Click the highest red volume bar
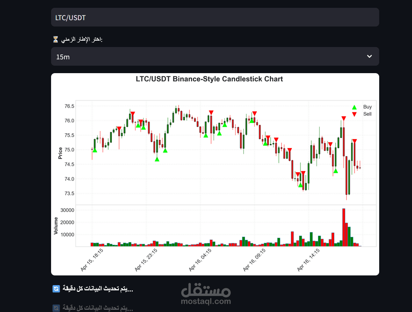This screenshot has width=412, height=312. 344,227
